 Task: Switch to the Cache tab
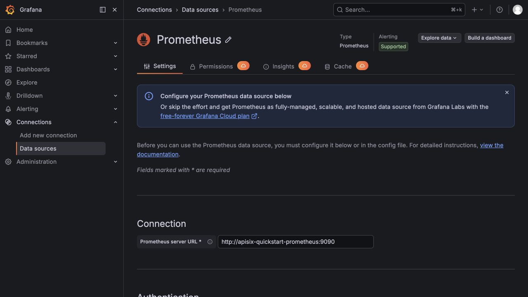[338, 66]
